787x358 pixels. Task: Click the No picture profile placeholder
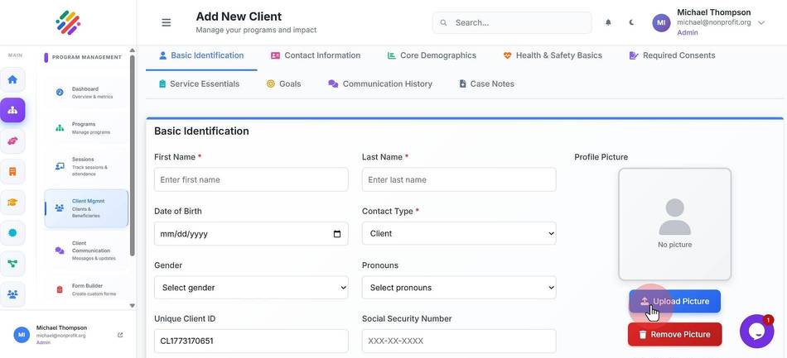pos(674,224)
